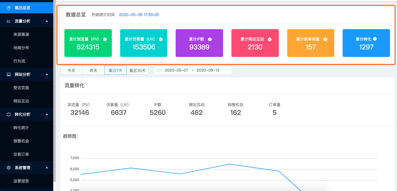The height and width of the screenshot is (191, 397).
Task: Click help icon beside 累计浏览量 (PV)
Action: pyautogui.click(x=105, y=39)
